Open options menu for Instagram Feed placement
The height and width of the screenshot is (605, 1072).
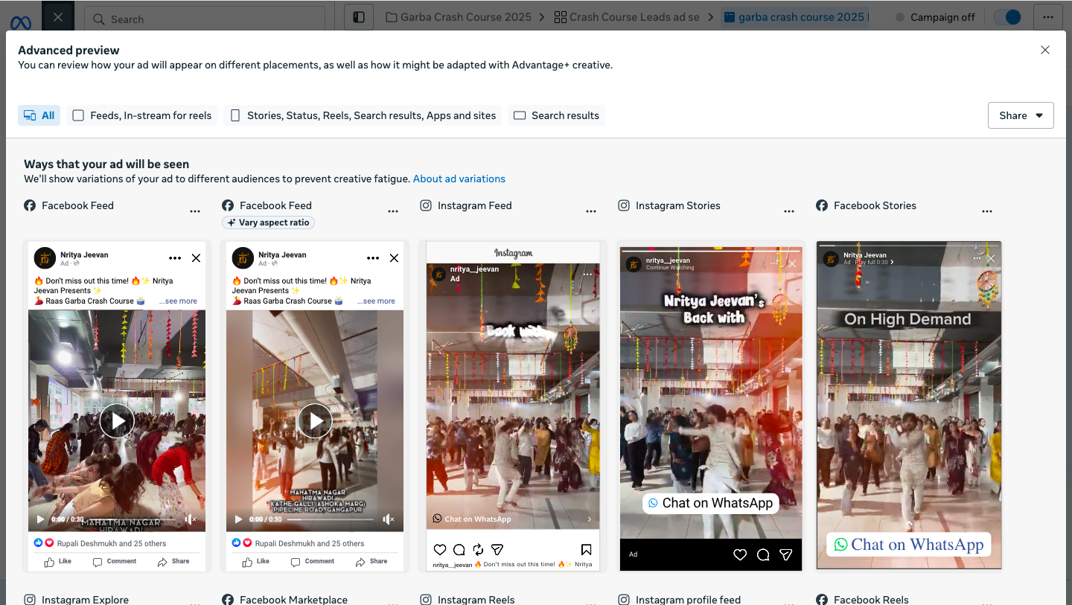591,211
